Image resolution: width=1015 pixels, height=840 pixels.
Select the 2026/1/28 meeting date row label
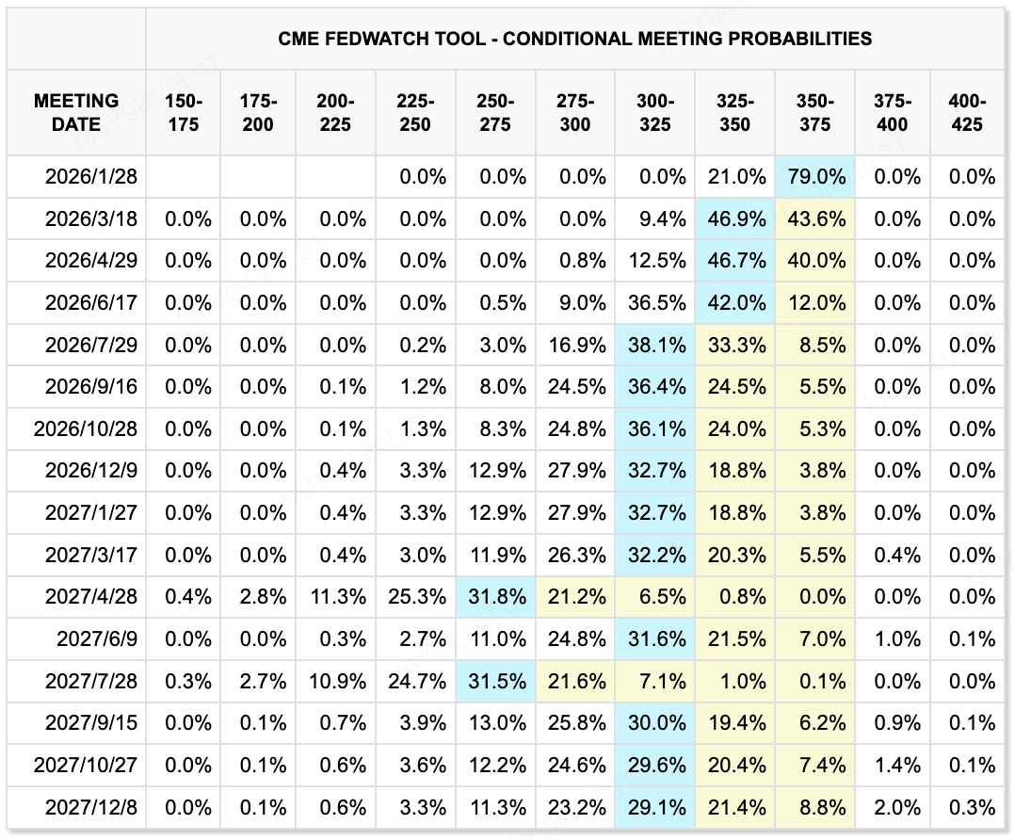pyautogui.click(x=90, y=177)
